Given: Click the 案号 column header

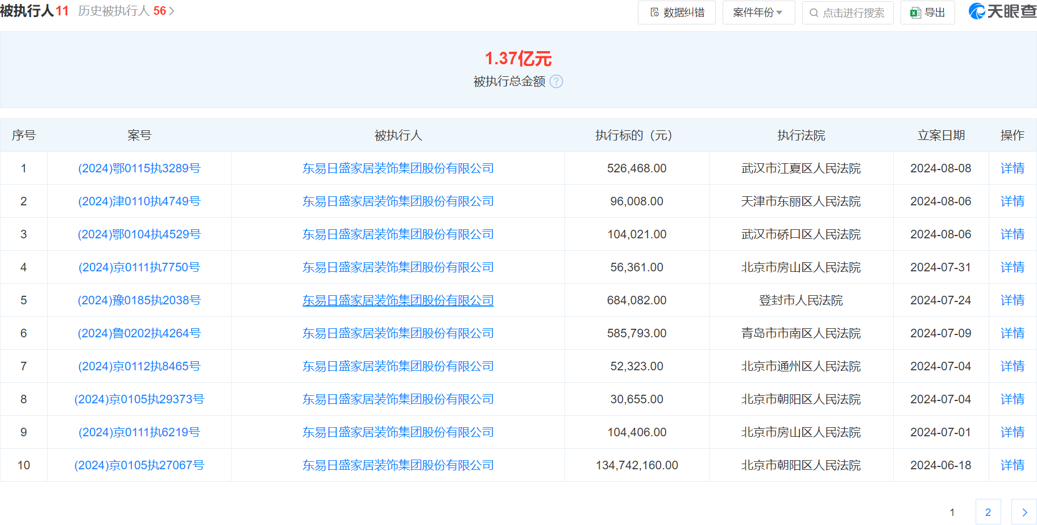Looking at the screenshot, I should point(139,135).
